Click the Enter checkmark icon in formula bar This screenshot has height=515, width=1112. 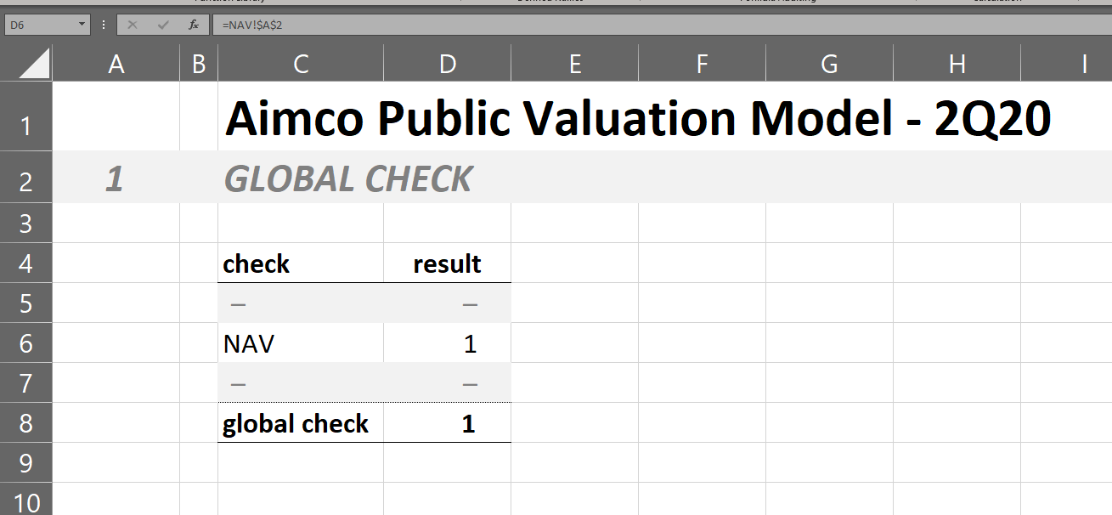[x=163, y=25]
